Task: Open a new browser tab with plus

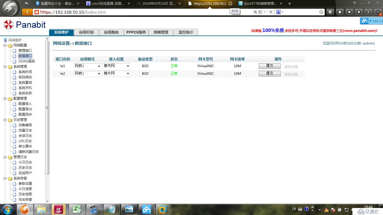Action: (x=290, y=4)
